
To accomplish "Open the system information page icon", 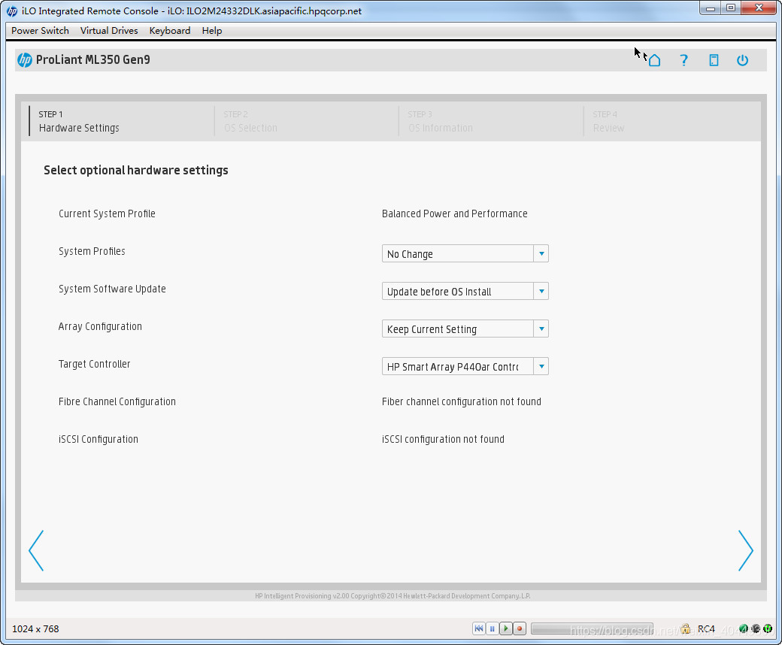I will 714,60.
